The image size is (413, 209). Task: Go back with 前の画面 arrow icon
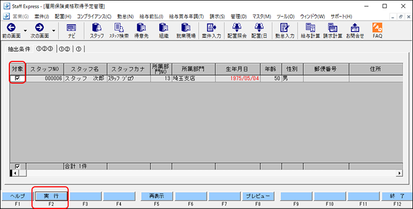point(11,27)
